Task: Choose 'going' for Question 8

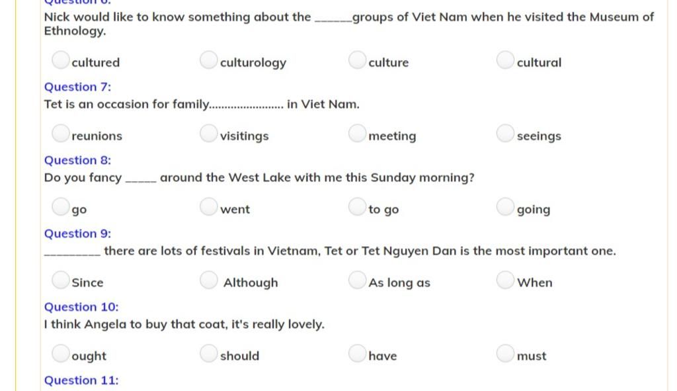Action: click(x=505, y=206)
